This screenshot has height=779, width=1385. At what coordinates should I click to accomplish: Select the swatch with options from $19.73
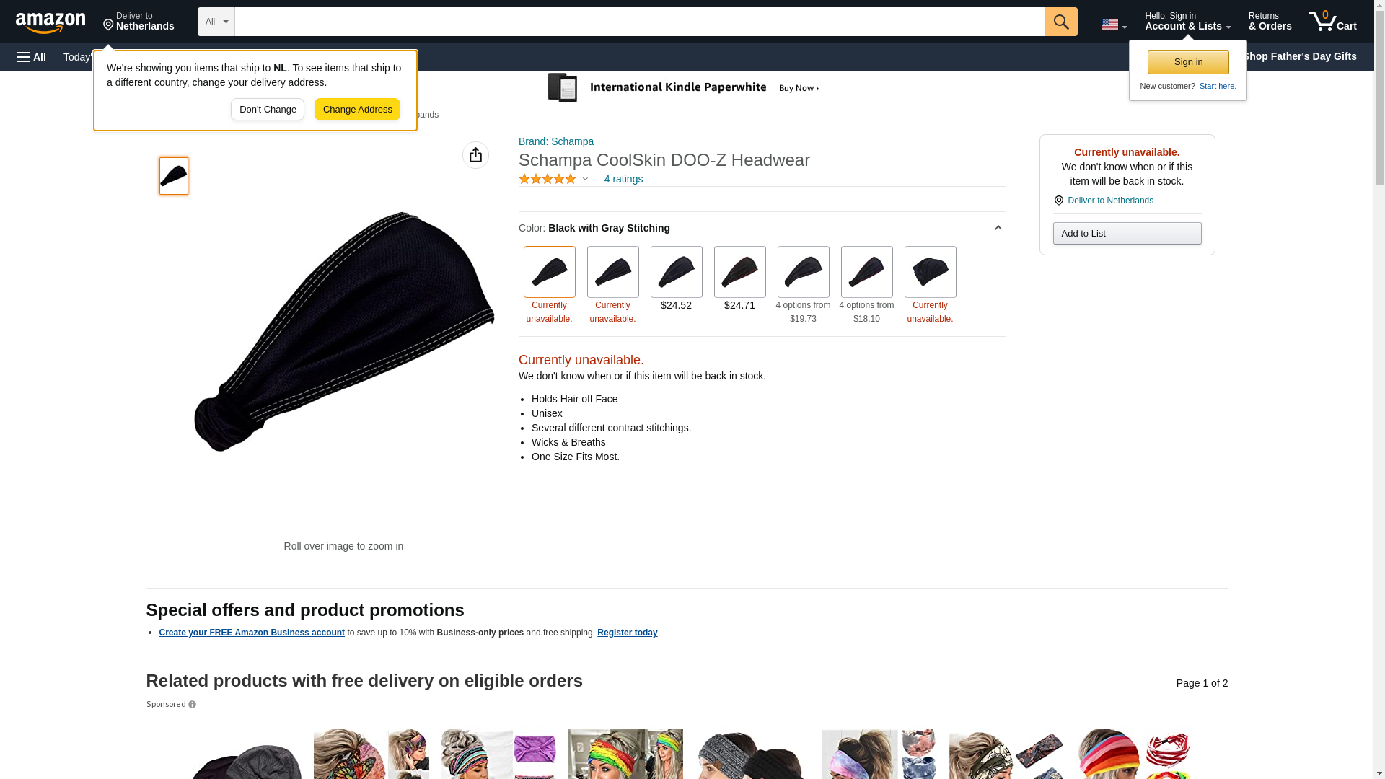click(803, 272)
